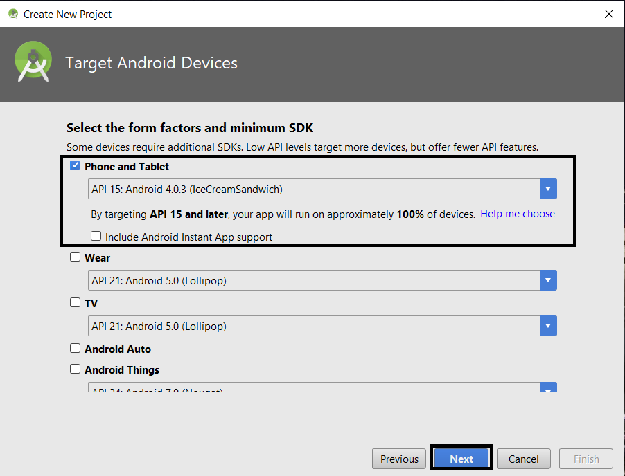625x476 pixels.
Task: Click the small Android icon in title bar
Action: point(12,14)
